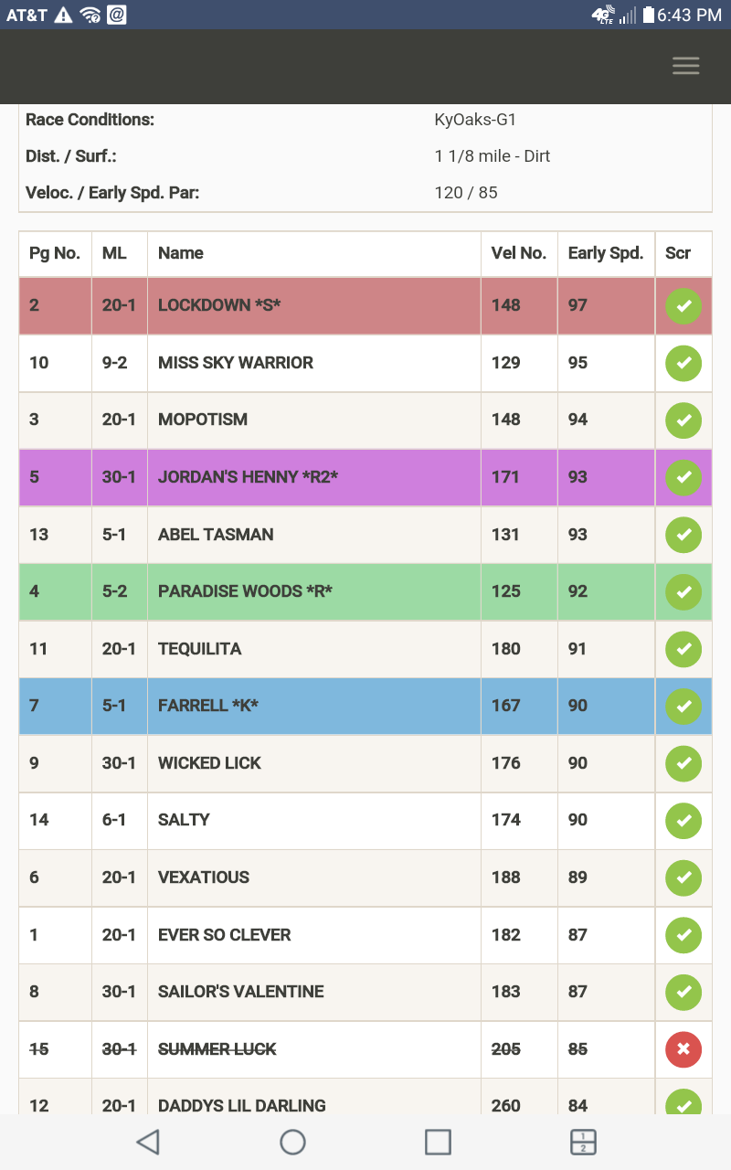731x1170 pixels.
Task: Toggle scratch icon for FARRELL row
Action: [683, 706]
